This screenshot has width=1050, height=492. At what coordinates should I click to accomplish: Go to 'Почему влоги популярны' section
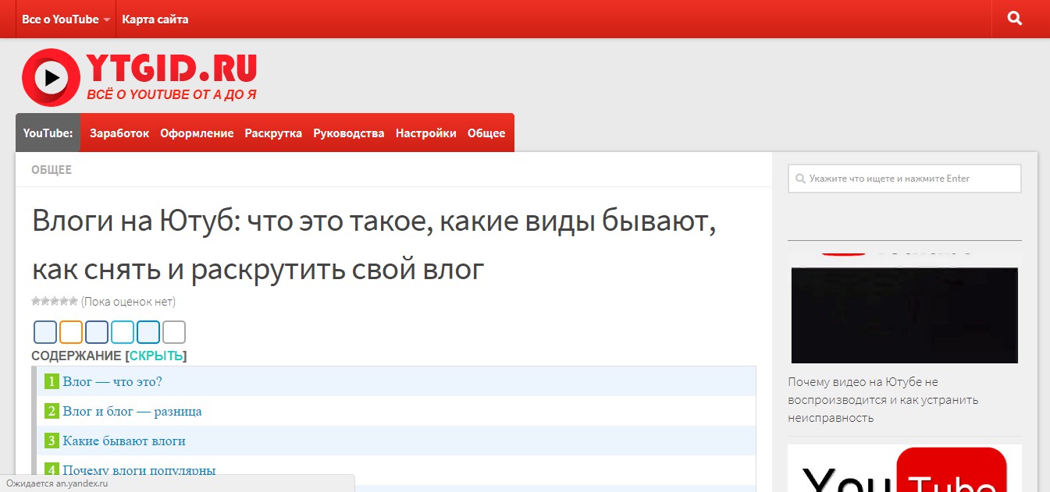139,470
